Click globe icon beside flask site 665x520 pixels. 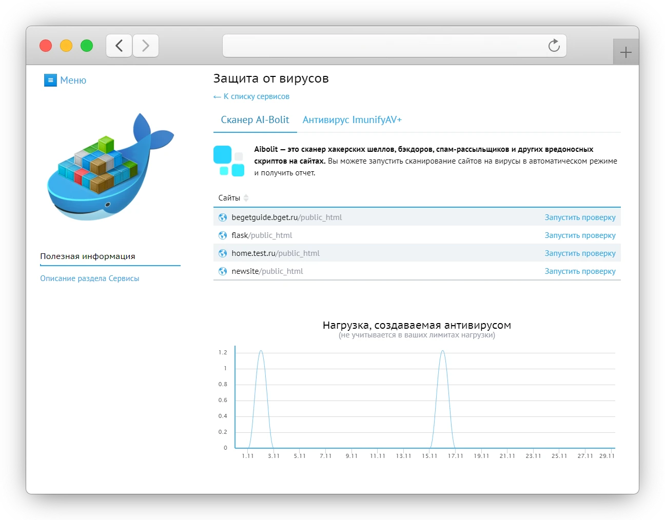pos(223,235)
